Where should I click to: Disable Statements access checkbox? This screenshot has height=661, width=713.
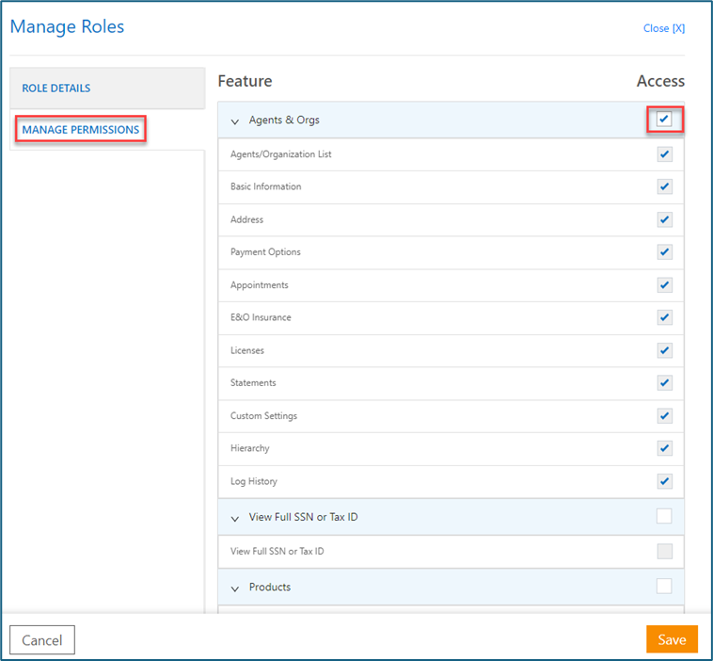click(664, 383)
